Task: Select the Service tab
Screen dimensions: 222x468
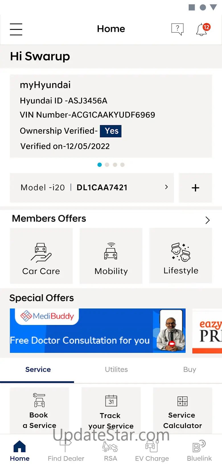Action: [x=38, y=369]
